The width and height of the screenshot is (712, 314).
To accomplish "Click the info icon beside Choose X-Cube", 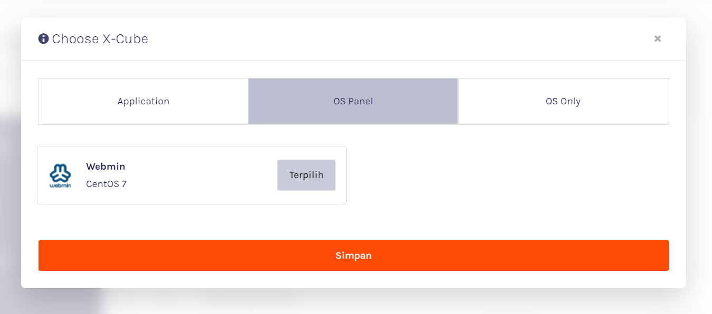I will (x=43, y=38).
